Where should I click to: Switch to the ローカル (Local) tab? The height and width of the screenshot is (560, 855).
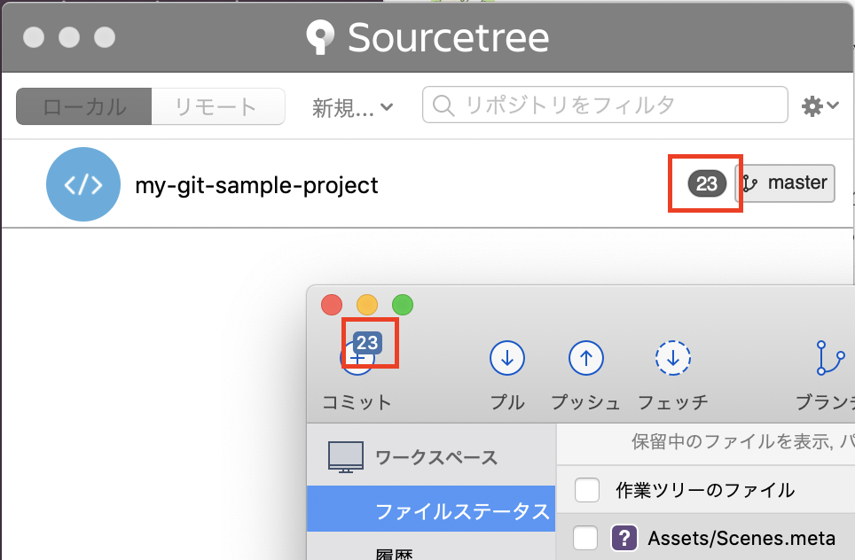(x=84, y=106)
